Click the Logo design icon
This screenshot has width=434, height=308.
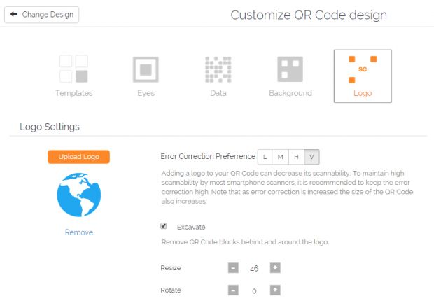point(363,69)
